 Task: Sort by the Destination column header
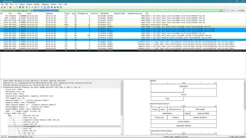coord(49,14)
